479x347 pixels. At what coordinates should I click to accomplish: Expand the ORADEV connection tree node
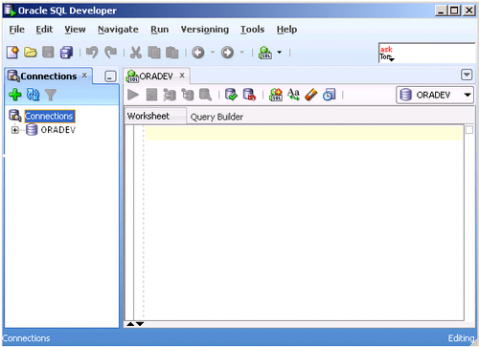(14, 130)
